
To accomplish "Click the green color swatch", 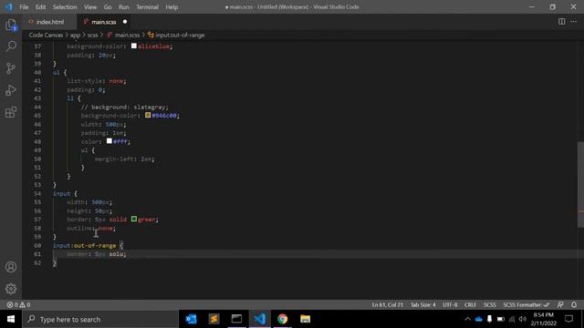I will coord(134,219).
